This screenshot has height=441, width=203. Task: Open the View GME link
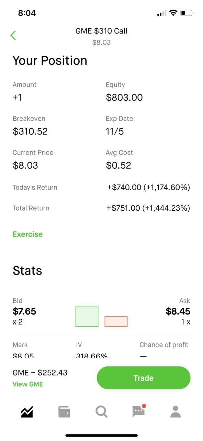pos(28,384)
